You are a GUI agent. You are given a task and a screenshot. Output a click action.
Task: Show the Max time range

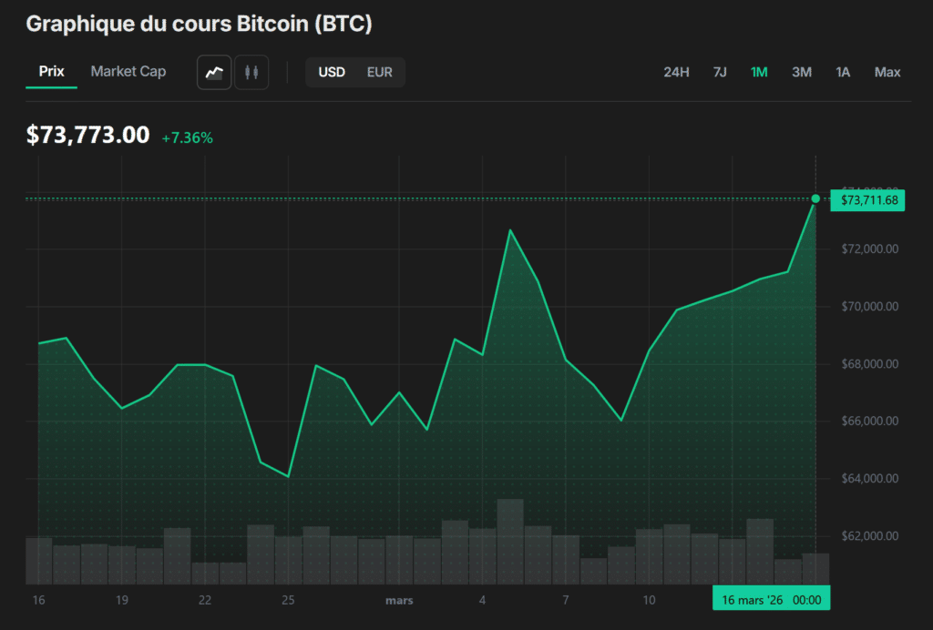click(887, 73)
